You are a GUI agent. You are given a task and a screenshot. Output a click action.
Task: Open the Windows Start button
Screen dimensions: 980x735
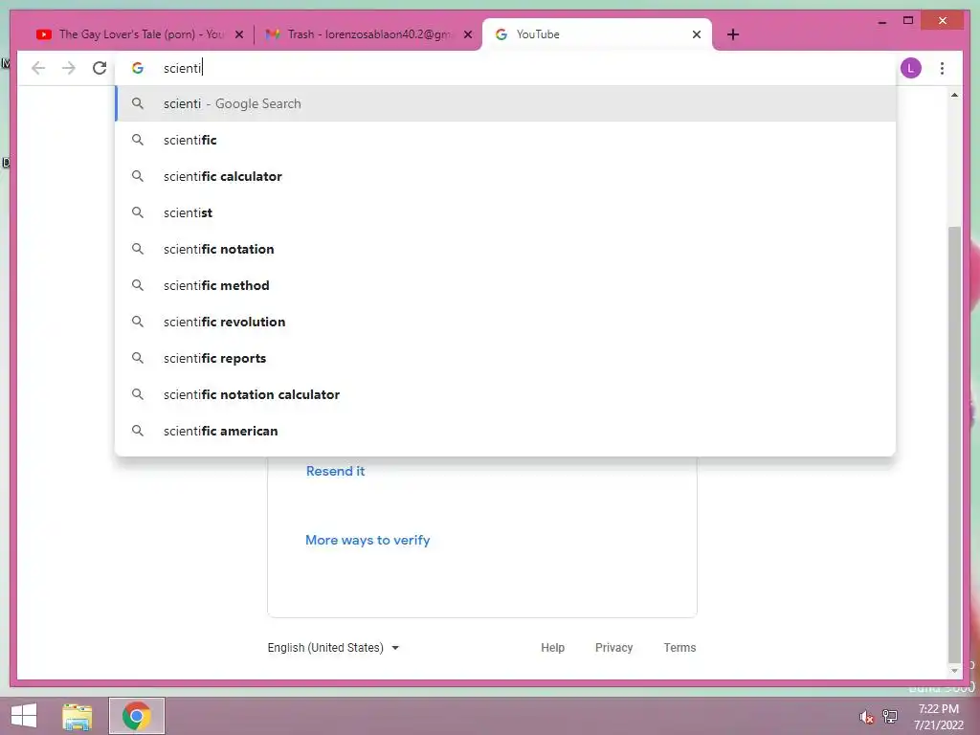tap(24, 716)
